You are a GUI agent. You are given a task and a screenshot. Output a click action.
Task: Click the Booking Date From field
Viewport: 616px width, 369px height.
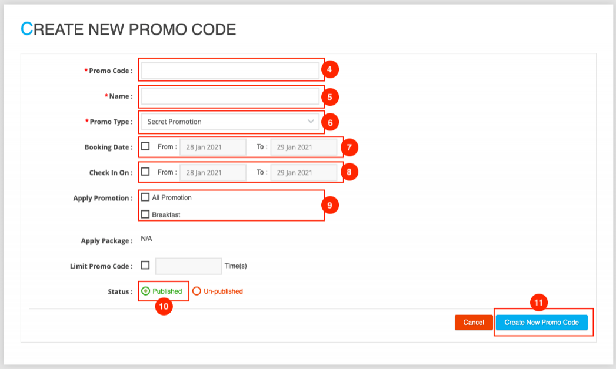(x=212, y=147)
